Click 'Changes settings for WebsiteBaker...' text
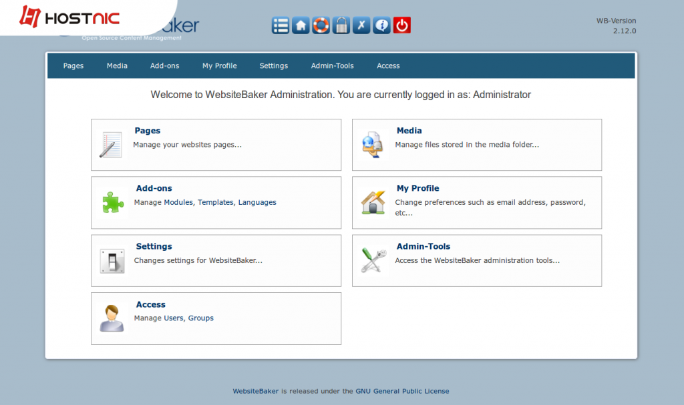684x405 pixels. (x=198, y=260)
